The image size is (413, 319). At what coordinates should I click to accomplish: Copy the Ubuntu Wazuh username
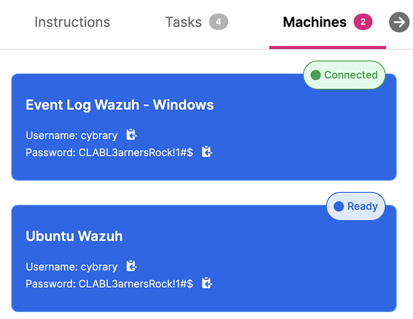[131, 267]
